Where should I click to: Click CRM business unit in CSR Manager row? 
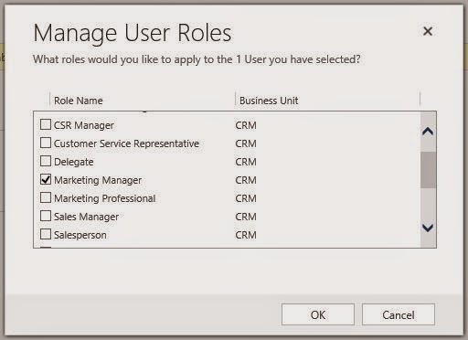(246, 125)
